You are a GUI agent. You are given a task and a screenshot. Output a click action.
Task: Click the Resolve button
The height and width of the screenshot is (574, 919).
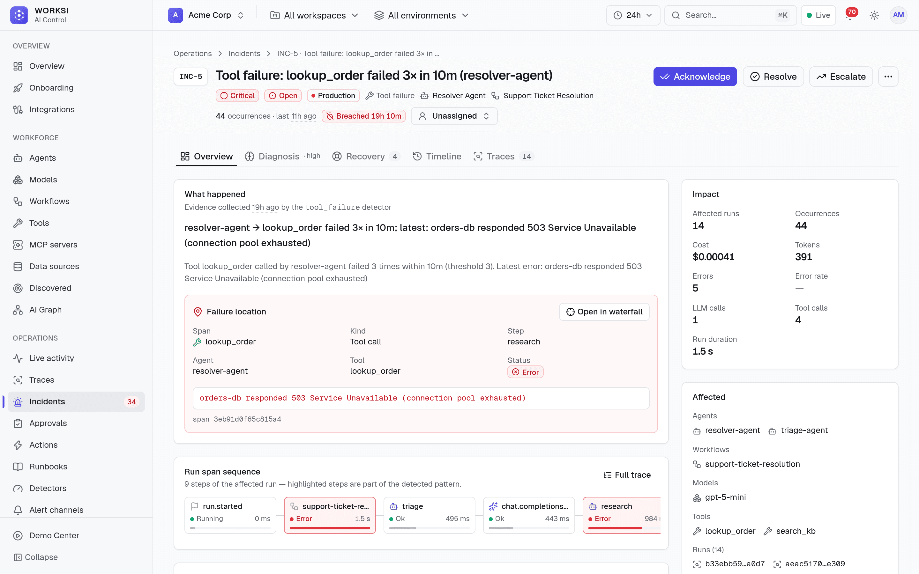point(773,77)
